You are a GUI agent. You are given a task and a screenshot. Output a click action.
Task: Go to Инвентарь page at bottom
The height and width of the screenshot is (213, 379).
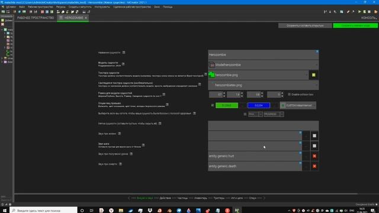click(x=201, y=198)
